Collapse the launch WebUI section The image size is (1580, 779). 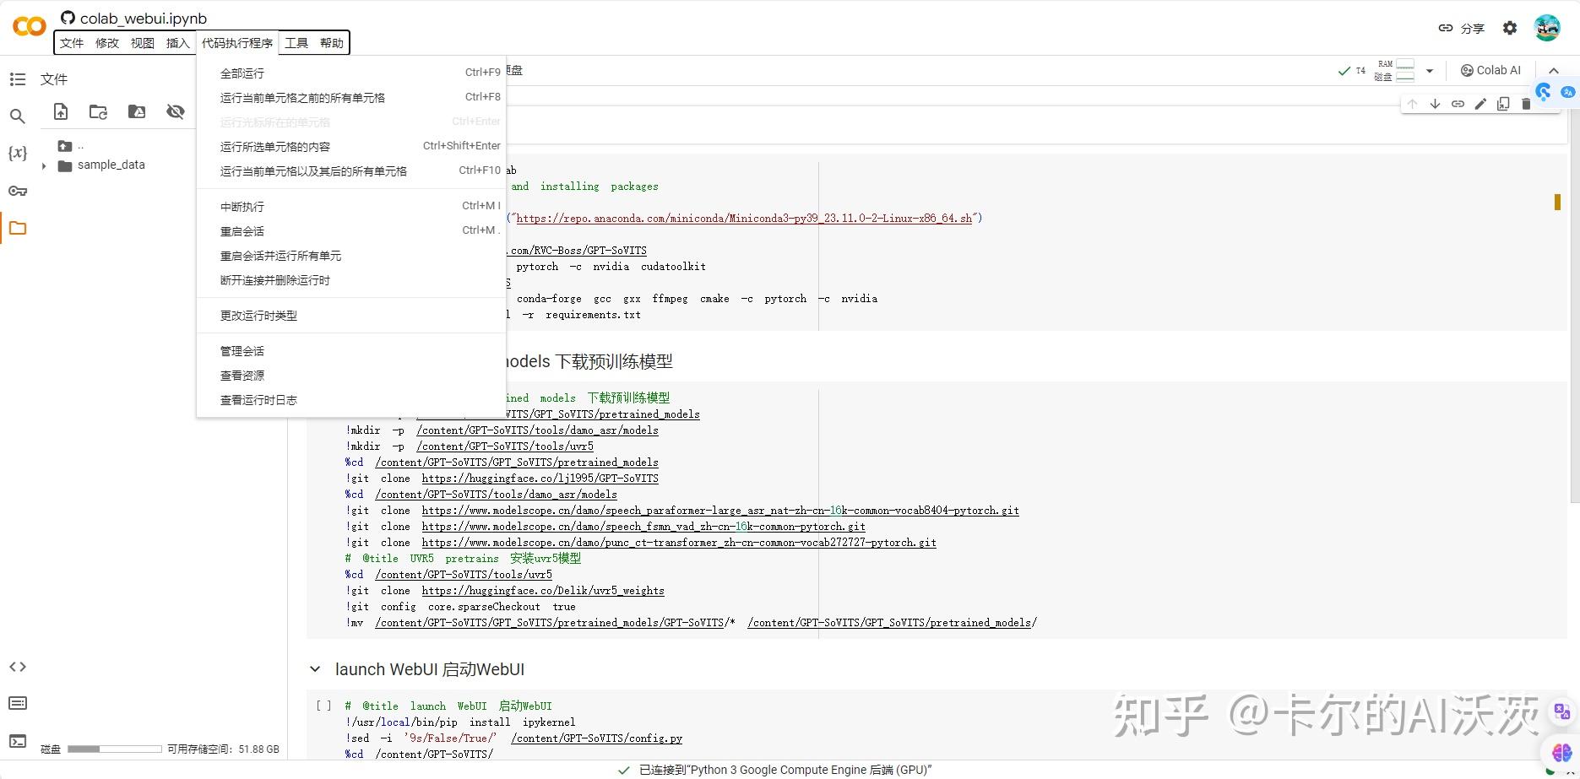(315, 669)
